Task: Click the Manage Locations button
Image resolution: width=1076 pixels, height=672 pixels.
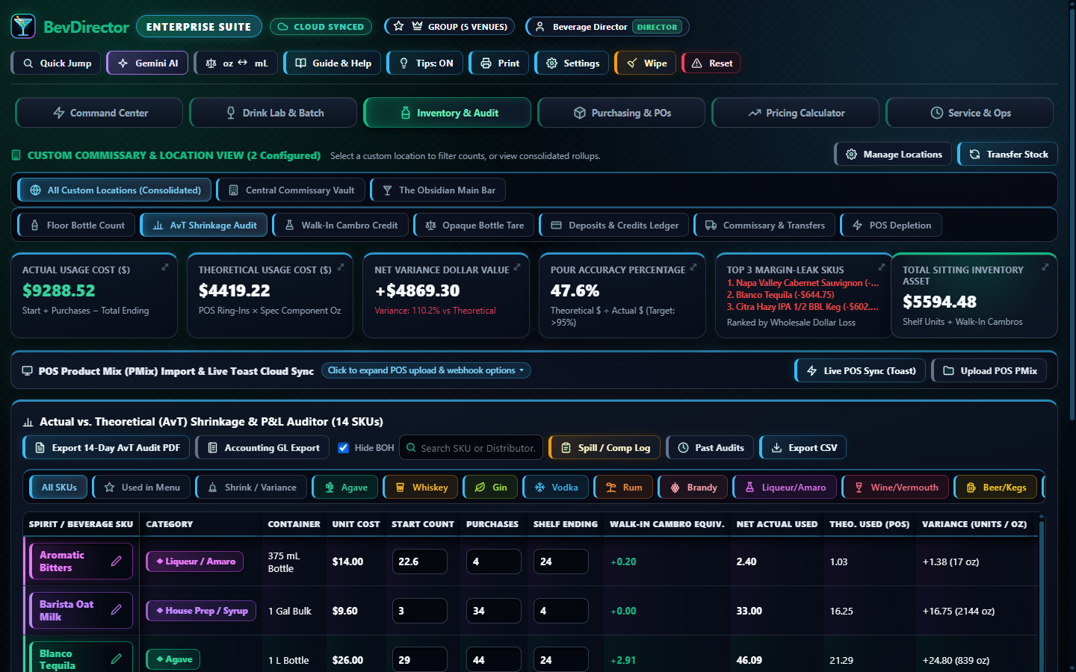Action: [894, 154]
